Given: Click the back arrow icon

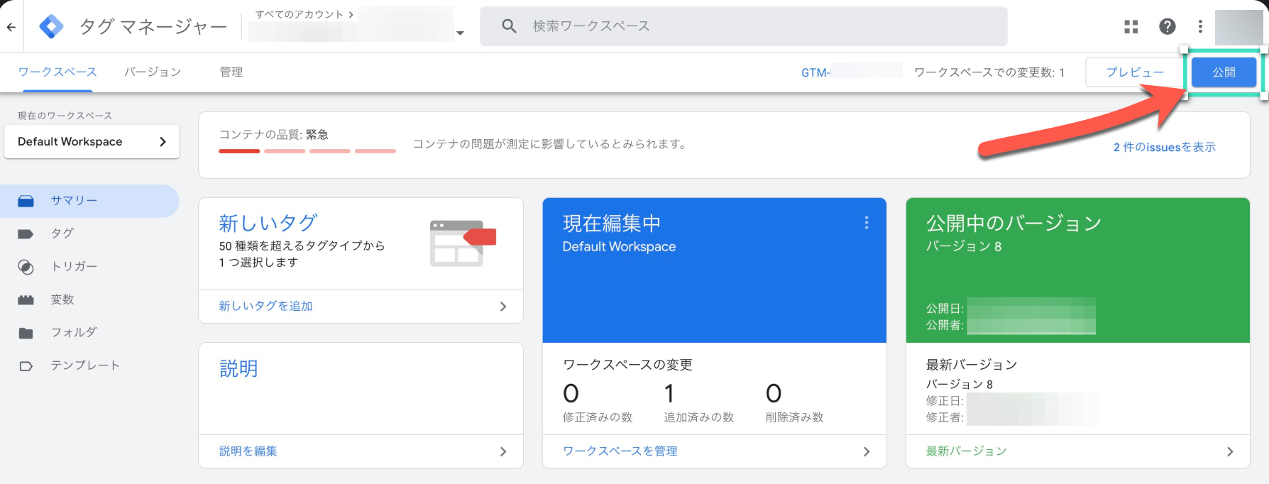Looking at the screenshot, I should (11, 27).
